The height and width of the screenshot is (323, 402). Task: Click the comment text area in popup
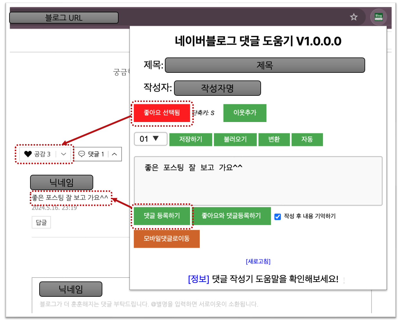258,181
